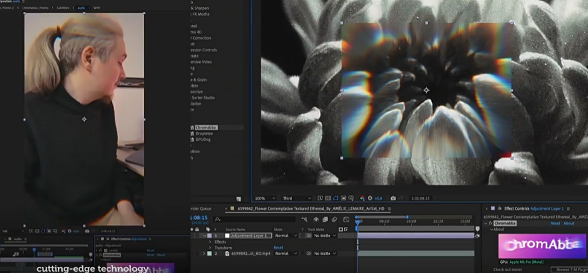
Task: Click the timeline ruler at 10:15f
Action: point(411,221)
